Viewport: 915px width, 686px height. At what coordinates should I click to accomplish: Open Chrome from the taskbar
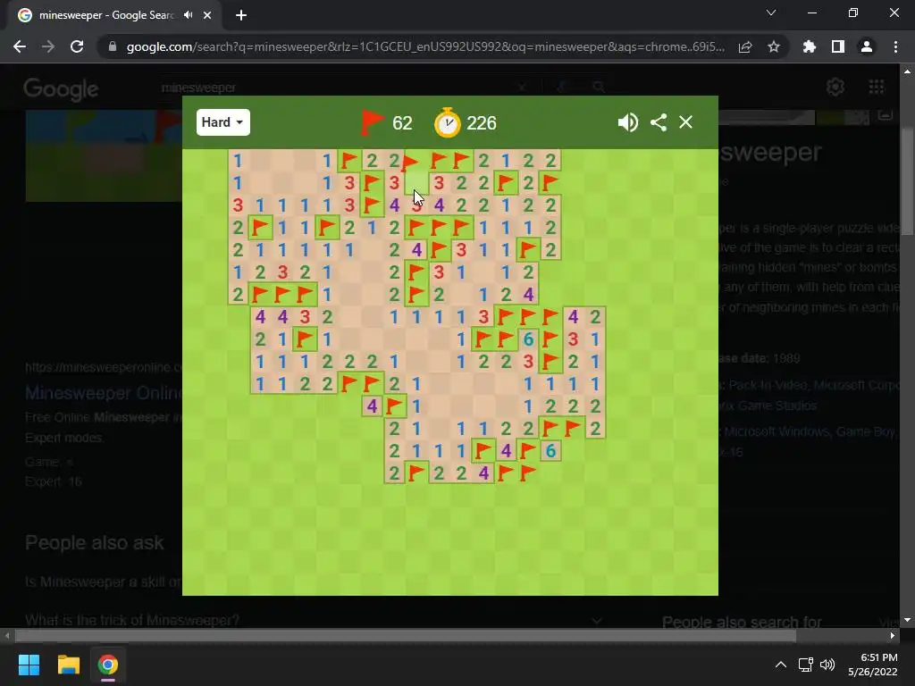click(x=108, y=665)
